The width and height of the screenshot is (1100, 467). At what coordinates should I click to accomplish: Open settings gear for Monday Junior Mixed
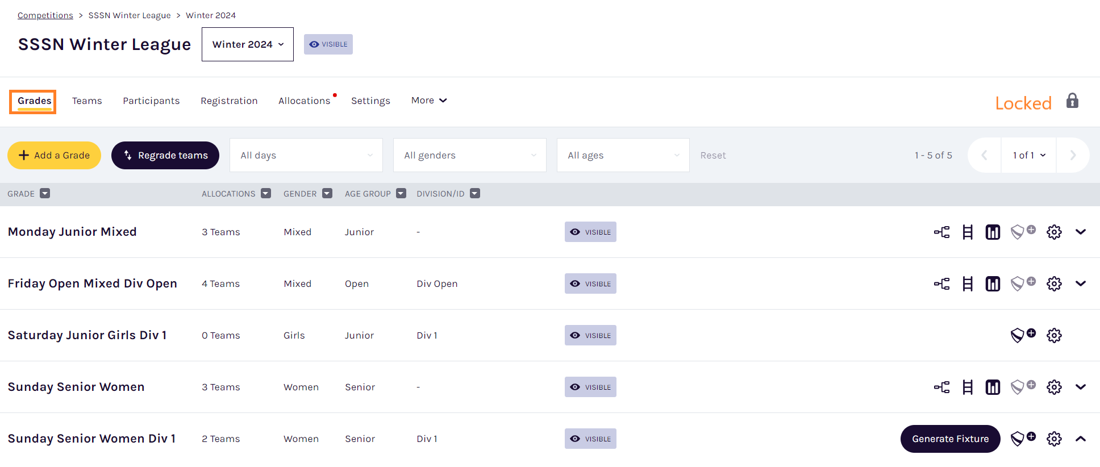(x=1054, y=232)
